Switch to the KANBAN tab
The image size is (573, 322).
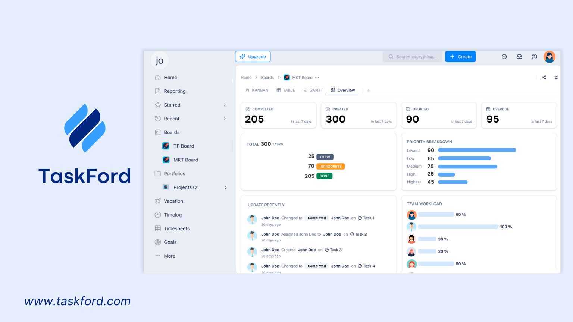(x=257, y=90)
